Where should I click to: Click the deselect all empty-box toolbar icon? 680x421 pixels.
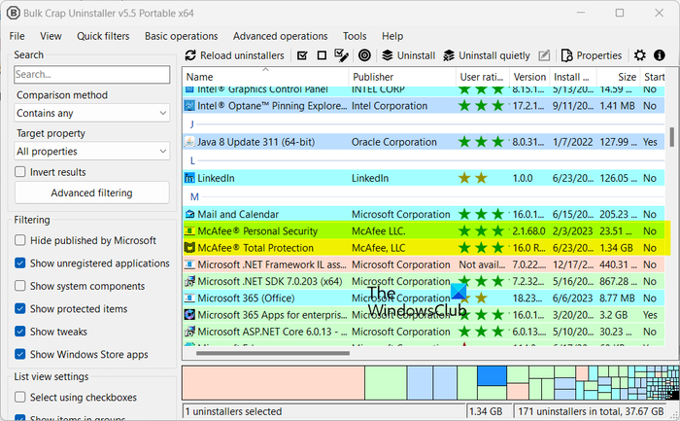click(x=322, y=55)
